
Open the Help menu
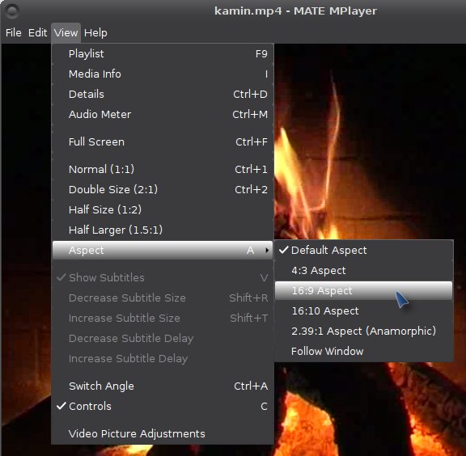click(x=95, y=32)
